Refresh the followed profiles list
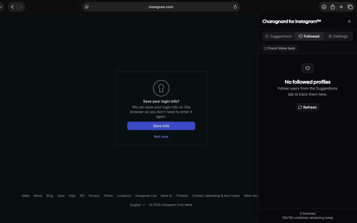The image size is (357, 223). click(x=308, y=107)
